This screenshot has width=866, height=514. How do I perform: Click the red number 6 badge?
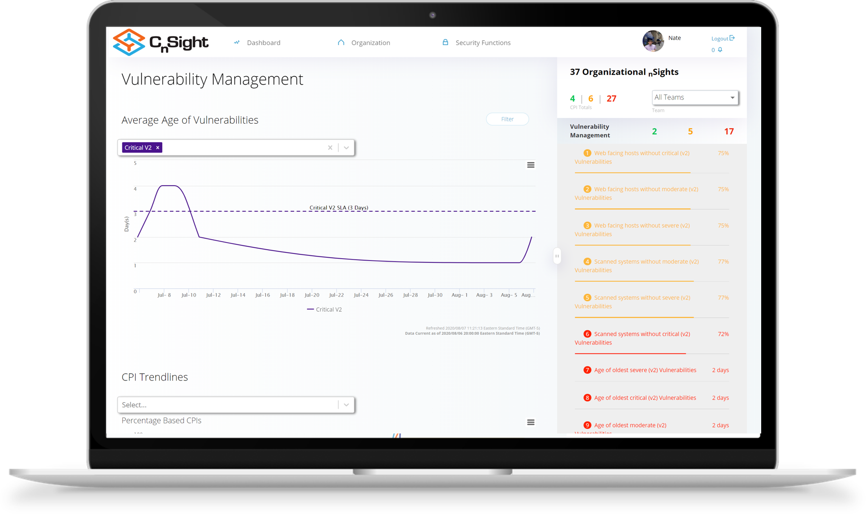(x=587, y=334)
